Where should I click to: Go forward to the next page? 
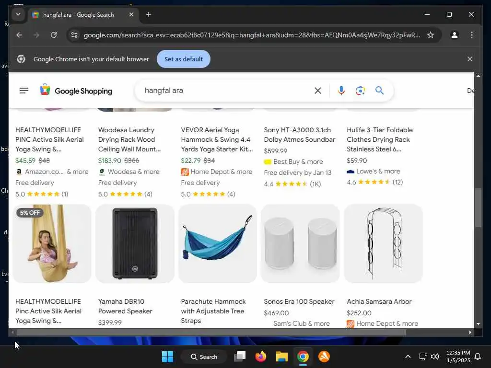(x=36, y=35)
